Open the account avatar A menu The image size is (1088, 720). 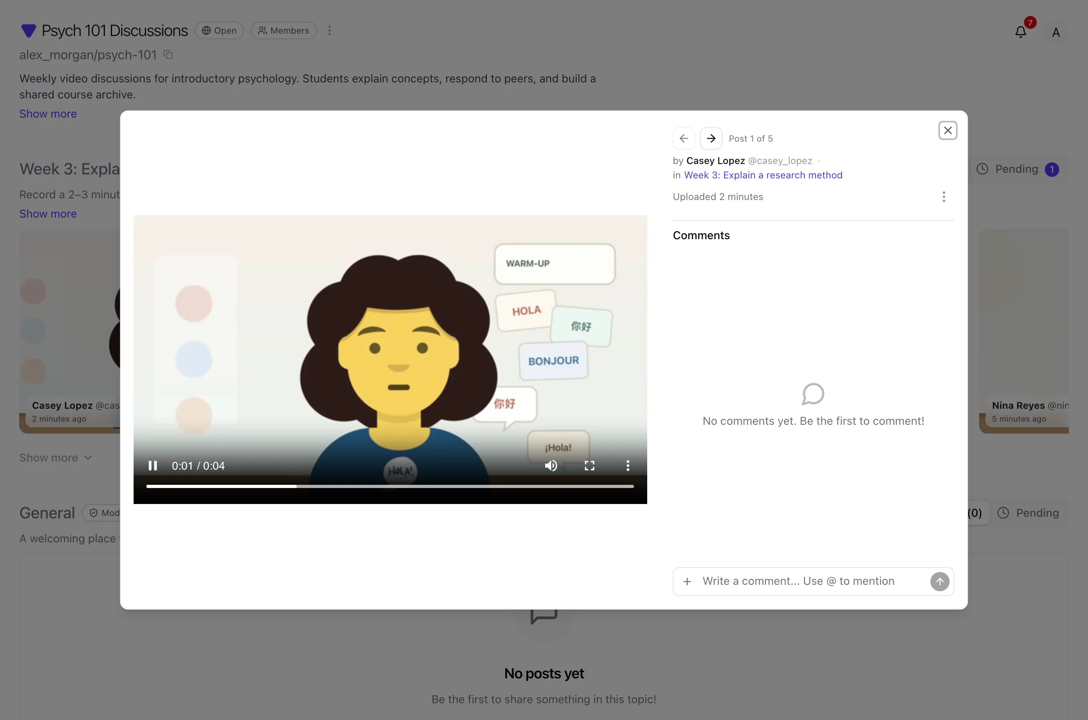tap(1056, 32)
